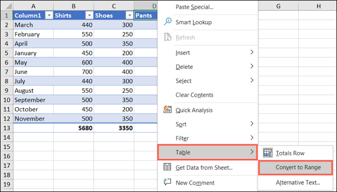Expand the Table submenu arrow

252,152
